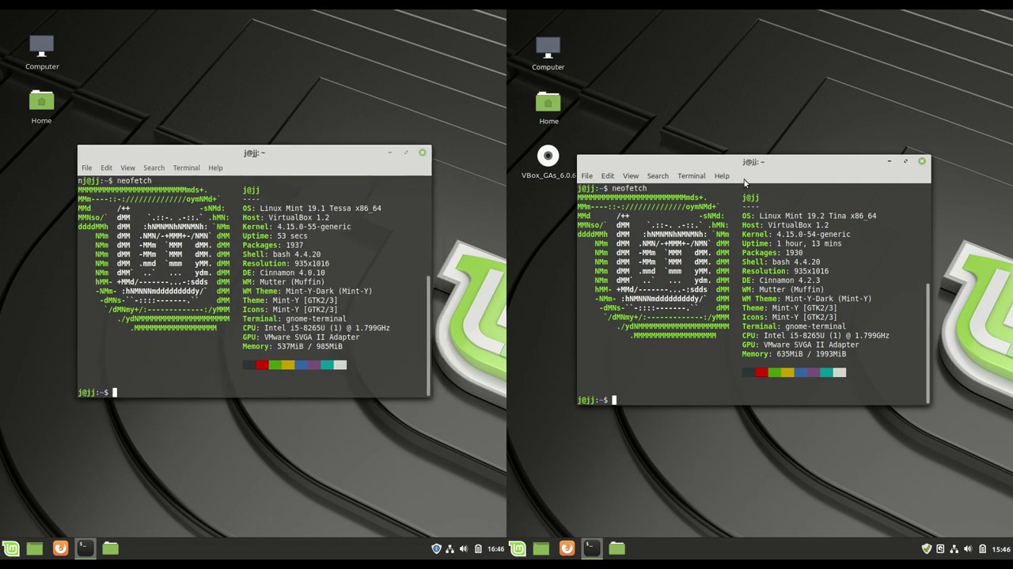Image resolution: width=1013 pixels, height=569 pixels.
Task: Open the Mint menu on the 16:46 panel
Action: click(x=10, y=548)
